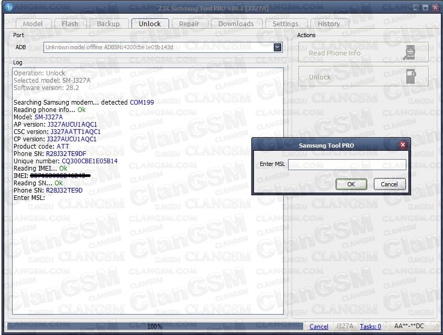Click the 100% progress bar

click(x=155, y=326)
